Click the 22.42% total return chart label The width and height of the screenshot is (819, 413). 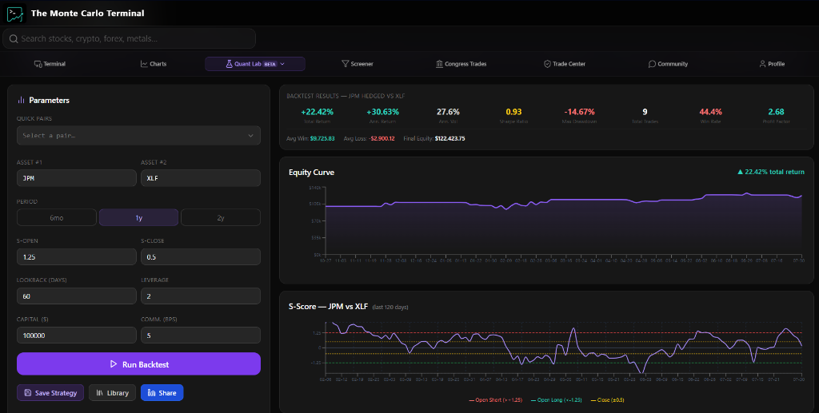pyautogui.click(x=770, y=172)
